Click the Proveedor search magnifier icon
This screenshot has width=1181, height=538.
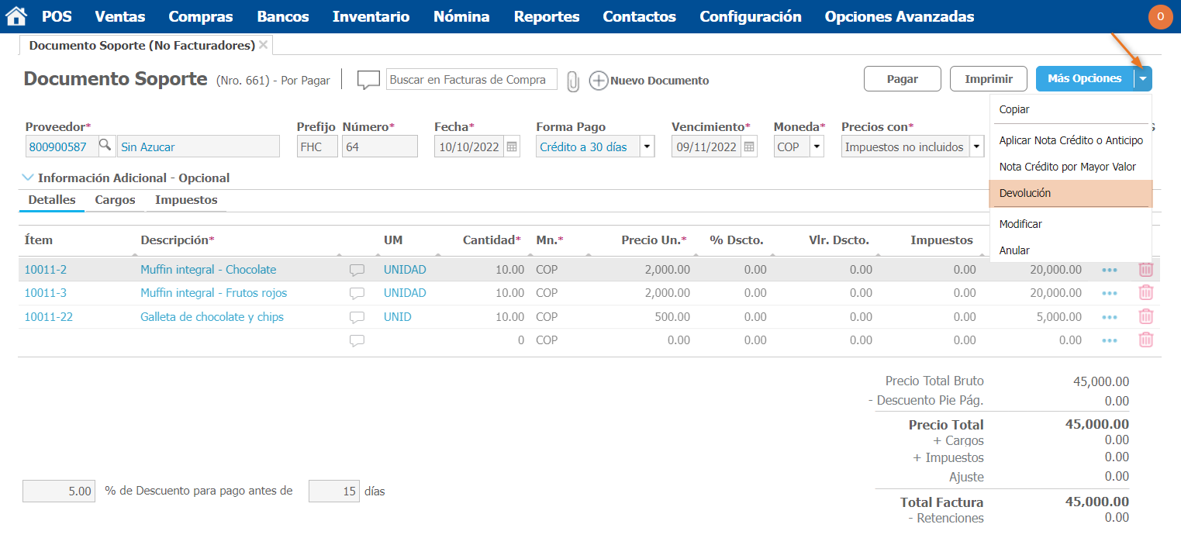click(105, 146)
